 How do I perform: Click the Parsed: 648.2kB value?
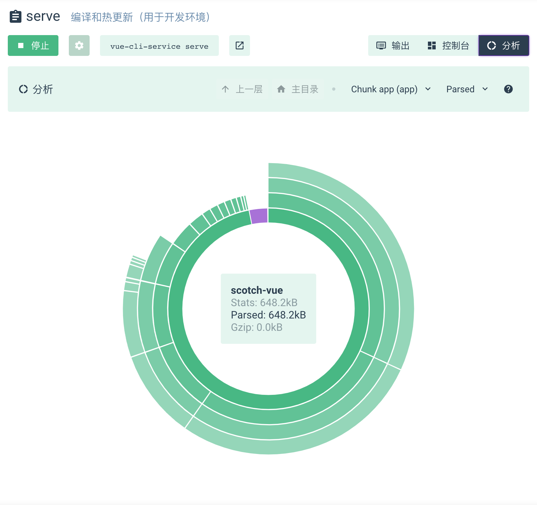click(268, 315)
